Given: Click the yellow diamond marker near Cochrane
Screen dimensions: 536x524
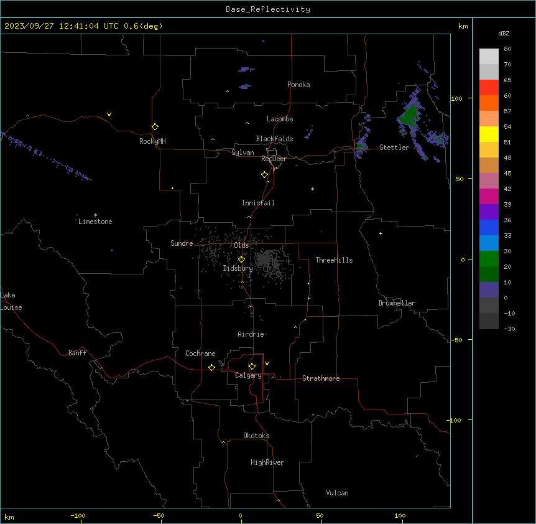Looking at the screenshot, I should (x=211, y=367).
